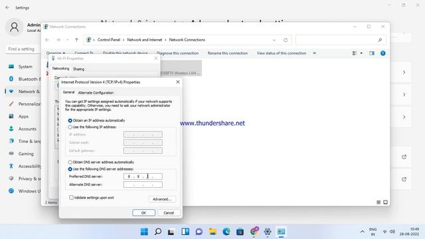Click Diagnose this connection
This screenshot has height=239, width=425.
(177, 53)
